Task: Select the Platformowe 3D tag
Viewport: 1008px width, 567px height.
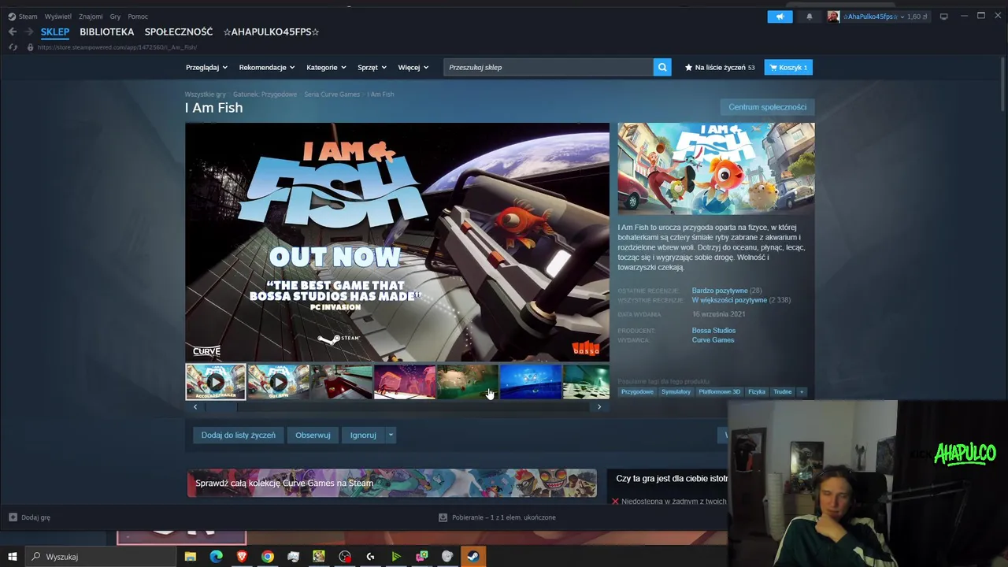Action: 720,391
